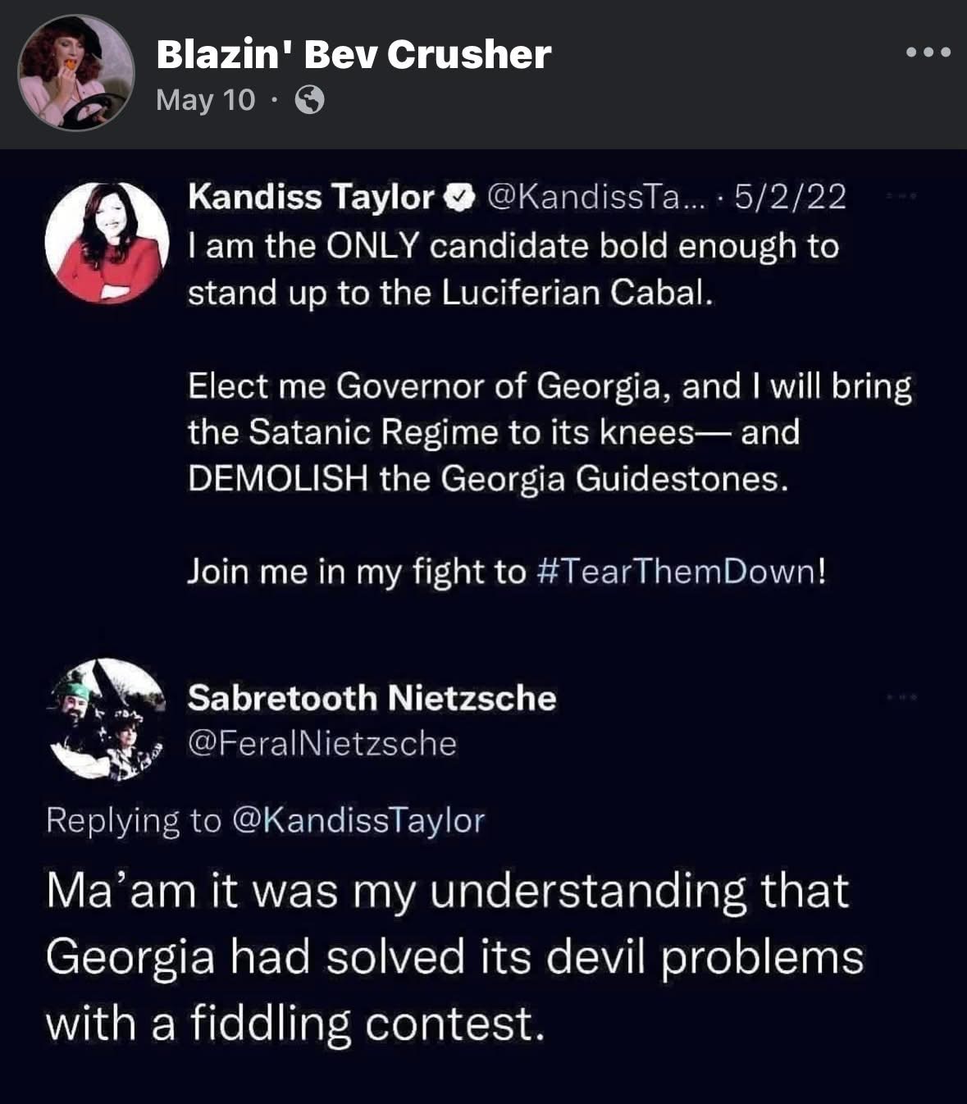This screenshot has height=1104, width=967.
Task: Open Blazin' Bev Crusher profile picture
Action: click(x=75, y=73)
